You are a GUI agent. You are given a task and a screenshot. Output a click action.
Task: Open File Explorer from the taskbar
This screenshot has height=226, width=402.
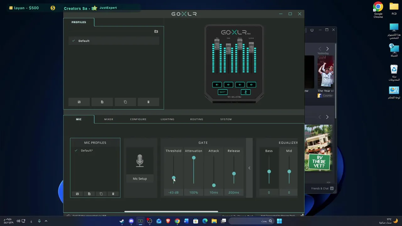click(x=214, y=221)
